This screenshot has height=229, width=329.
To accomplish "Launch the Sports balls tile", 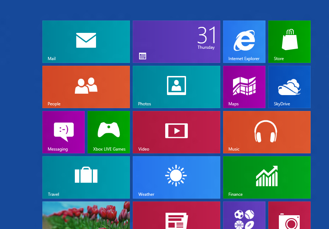I will click(x=244, y=216).
